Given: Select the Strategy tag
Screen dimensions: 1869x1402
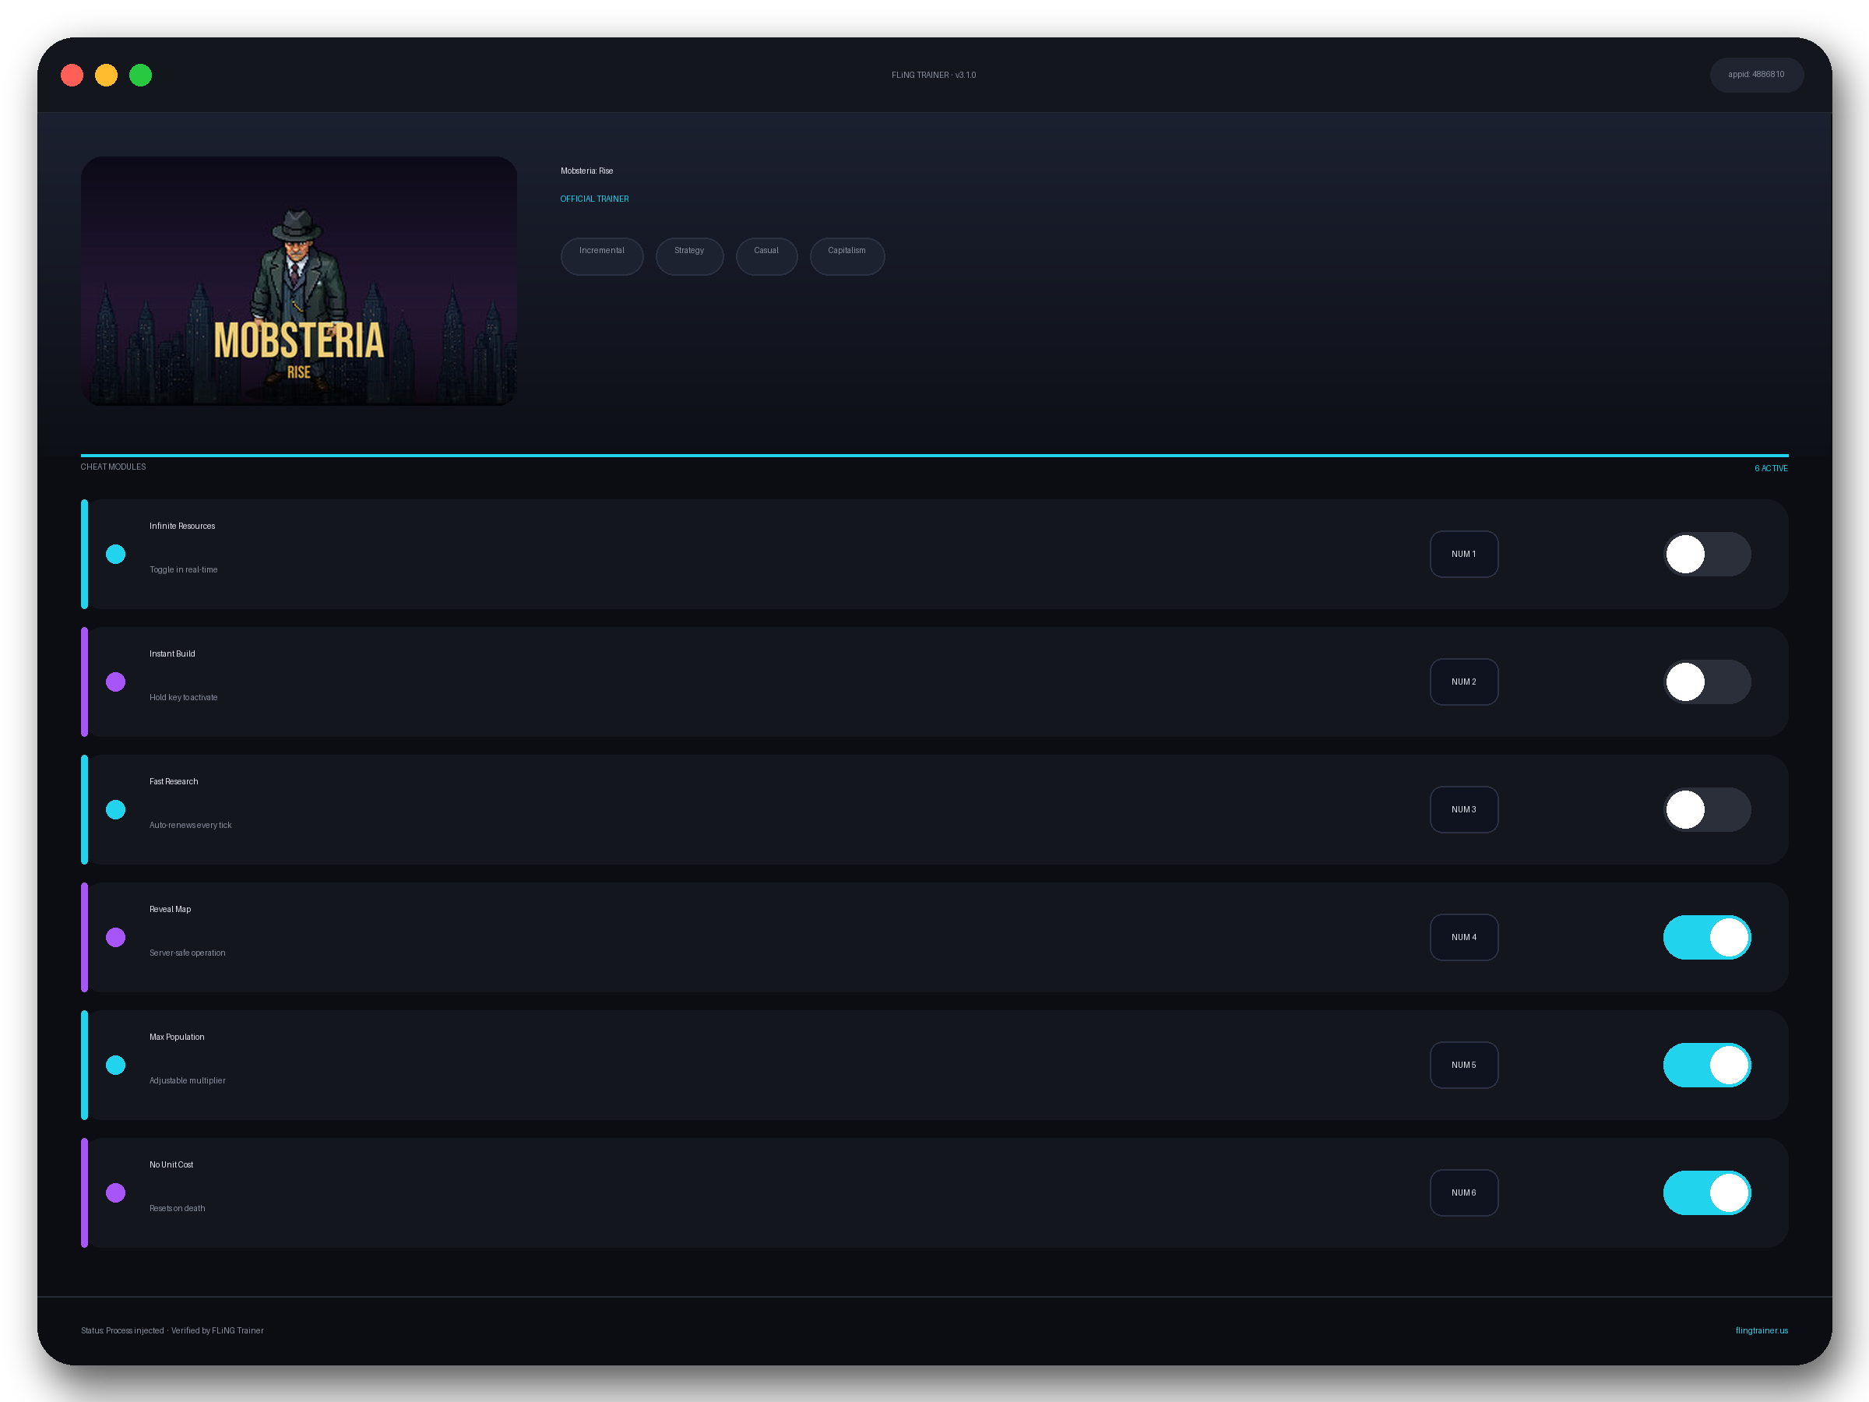Looking at the screenshot, I should [x=689, y=256].
